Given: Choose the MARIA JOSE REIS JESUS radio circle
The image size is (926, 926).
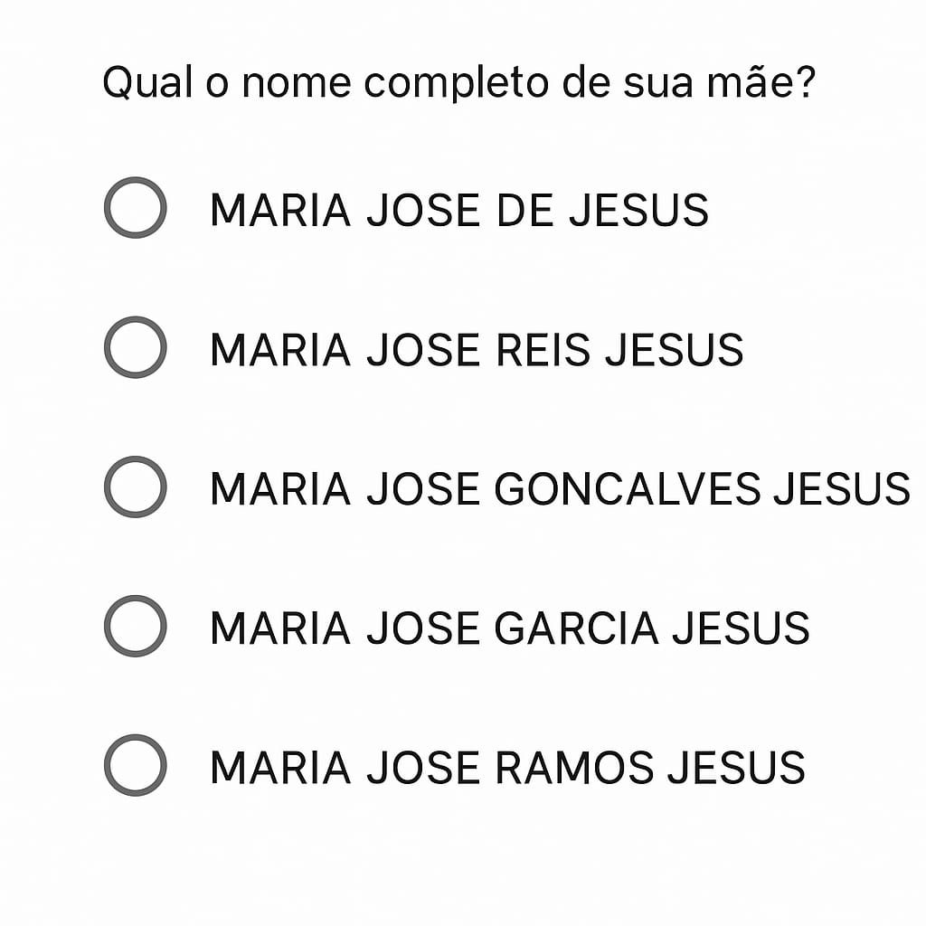Looking at the screenshot, I should pyautogui.click(x=135, y=347).
